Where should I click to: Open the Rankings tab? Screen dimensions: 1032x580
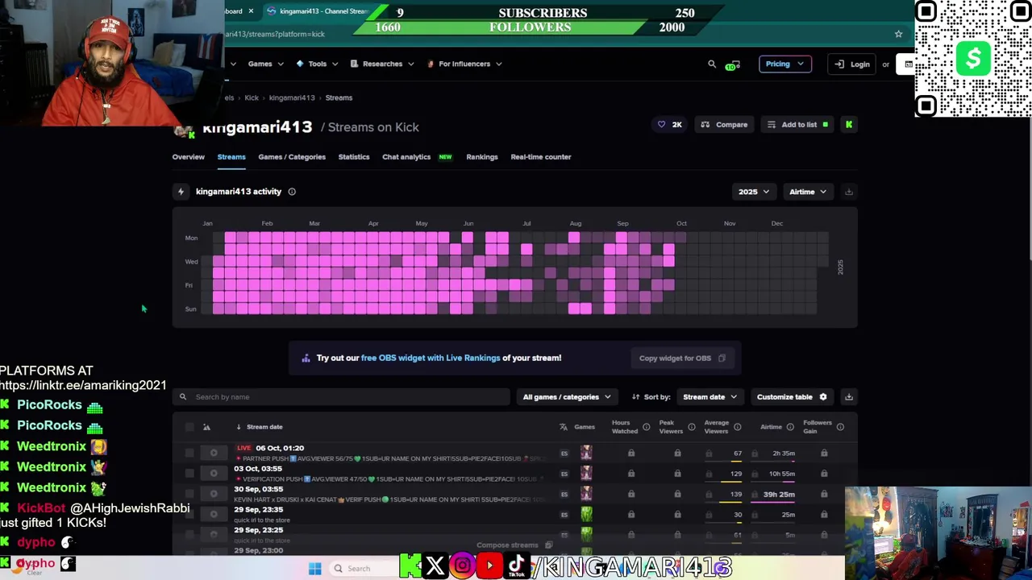pyautogui.click(x=482, y=157)
